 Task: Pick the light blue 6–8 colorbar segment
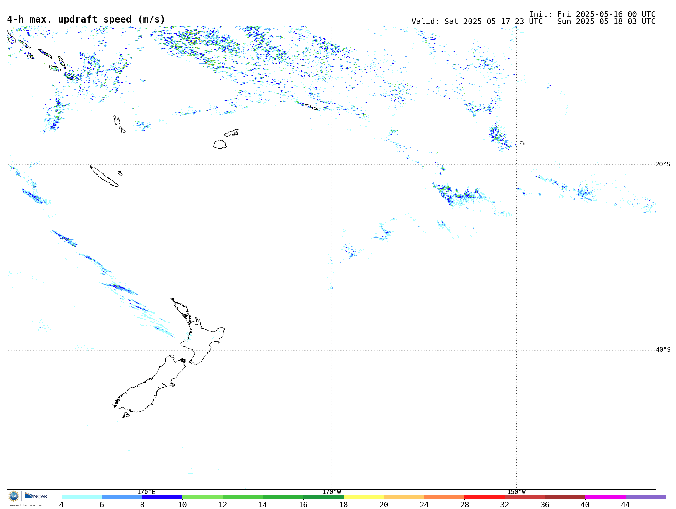pyautogui.click(x=122, y=497)
